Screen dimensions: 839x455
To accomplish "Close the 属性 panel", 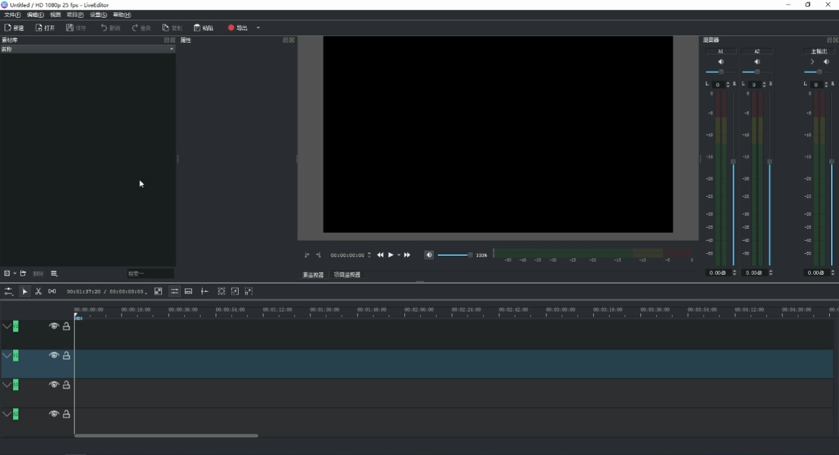I will point(292,40).
